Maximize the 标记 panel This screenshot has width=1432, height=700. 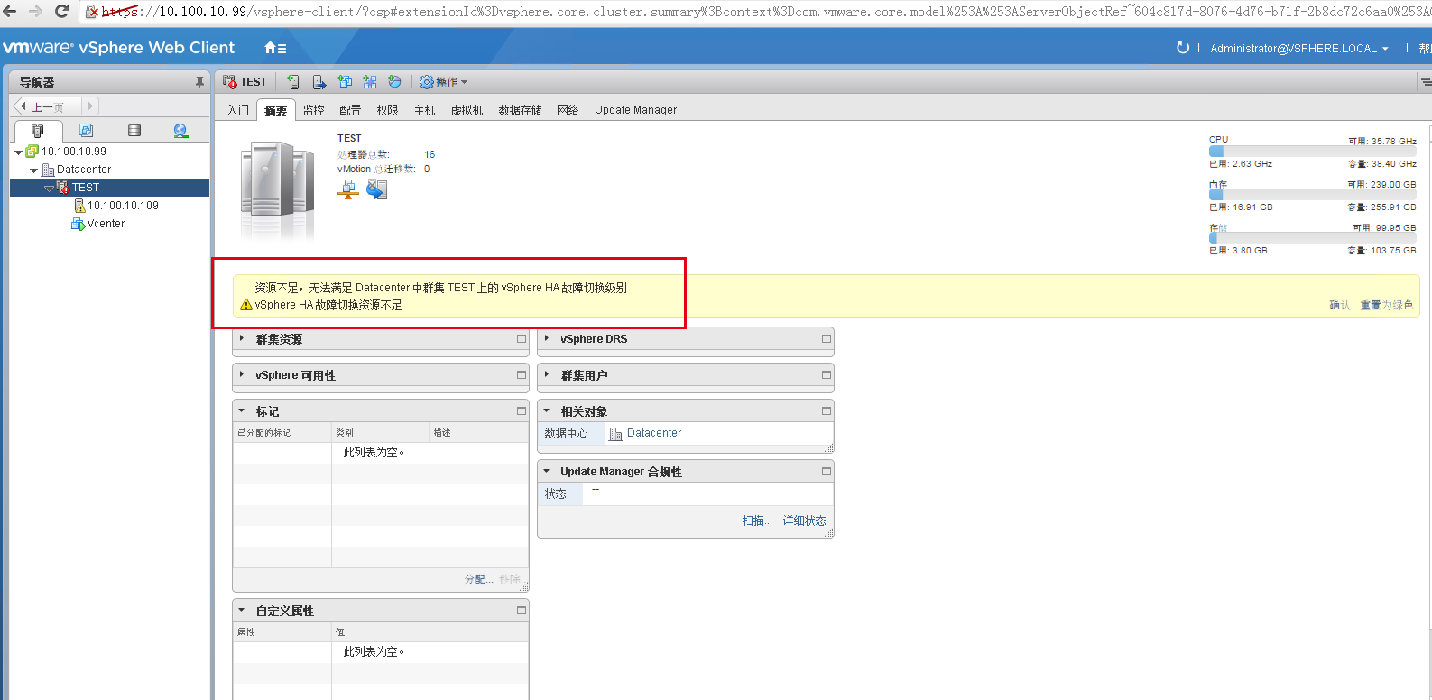[521, 411]
